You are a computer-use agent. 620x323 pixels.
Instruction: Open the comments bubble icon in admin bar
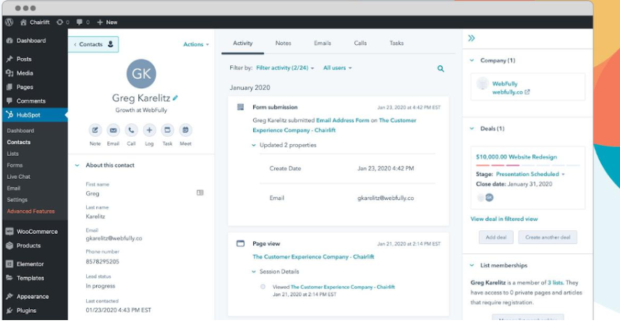(x=80, y=22)
